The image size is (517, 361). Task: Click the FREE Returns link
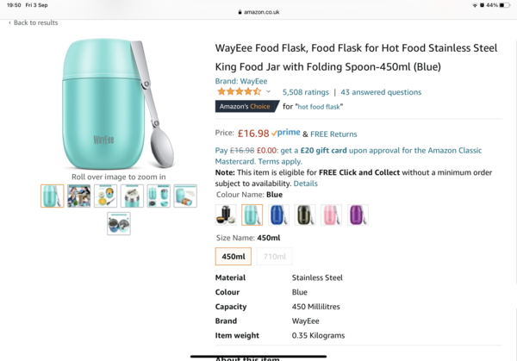pos(333,134)
